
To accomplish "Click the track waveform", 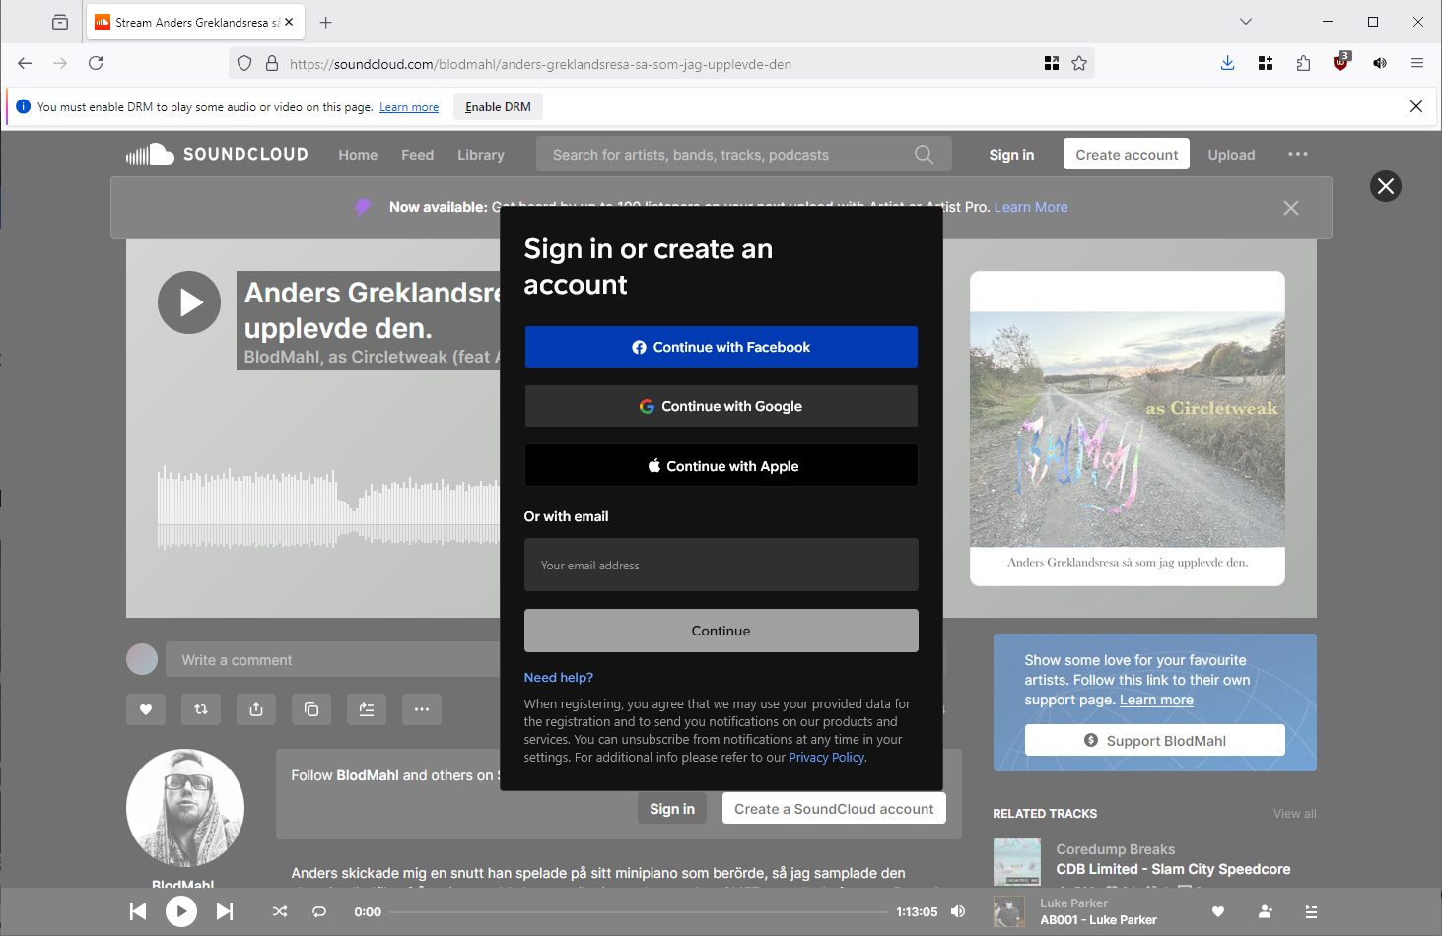I will point(328,507).
